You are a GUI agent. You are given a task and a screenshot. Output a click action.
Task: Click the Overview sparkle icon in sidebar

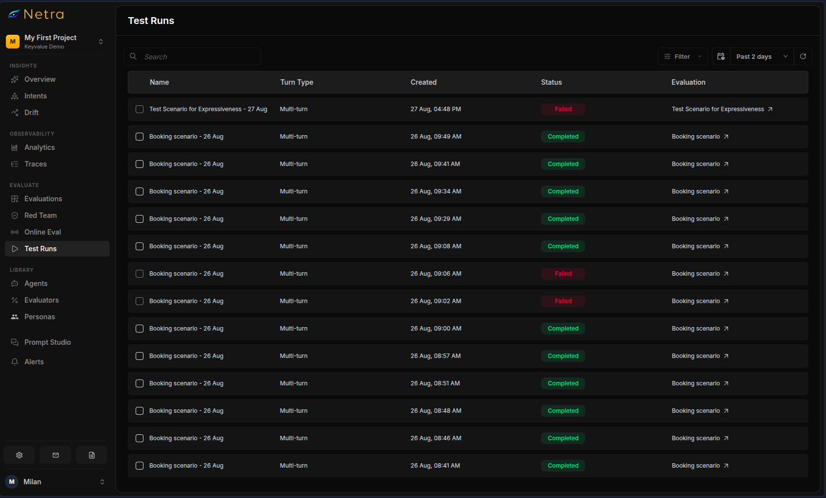click(15, 79)
